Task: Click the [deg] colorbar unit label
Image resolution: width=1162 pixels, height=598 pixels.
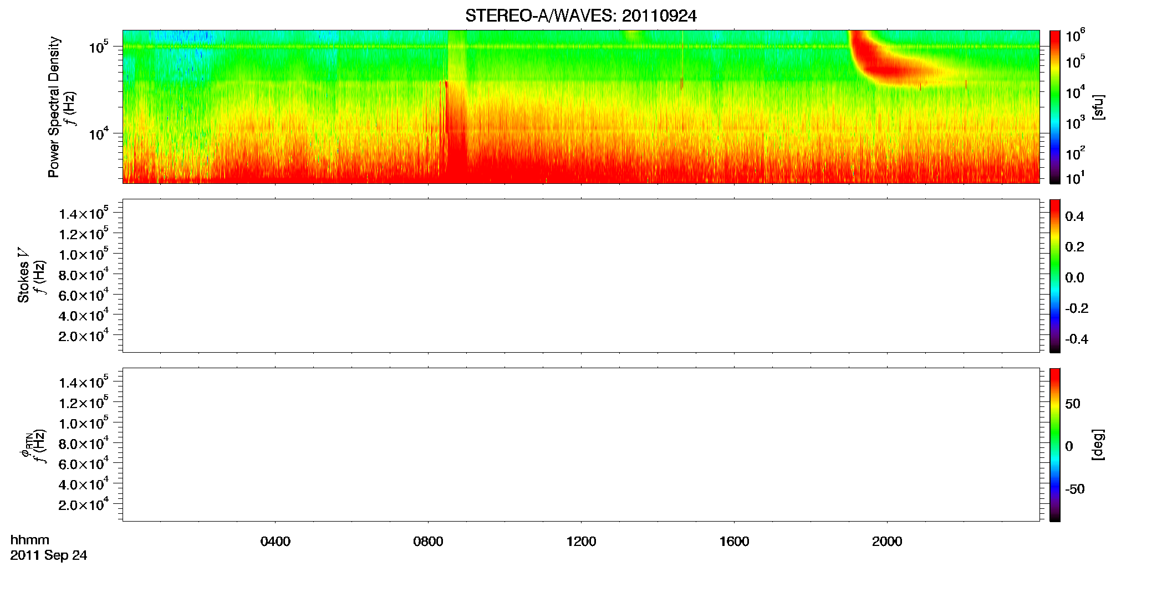Action: point(1098,445)
